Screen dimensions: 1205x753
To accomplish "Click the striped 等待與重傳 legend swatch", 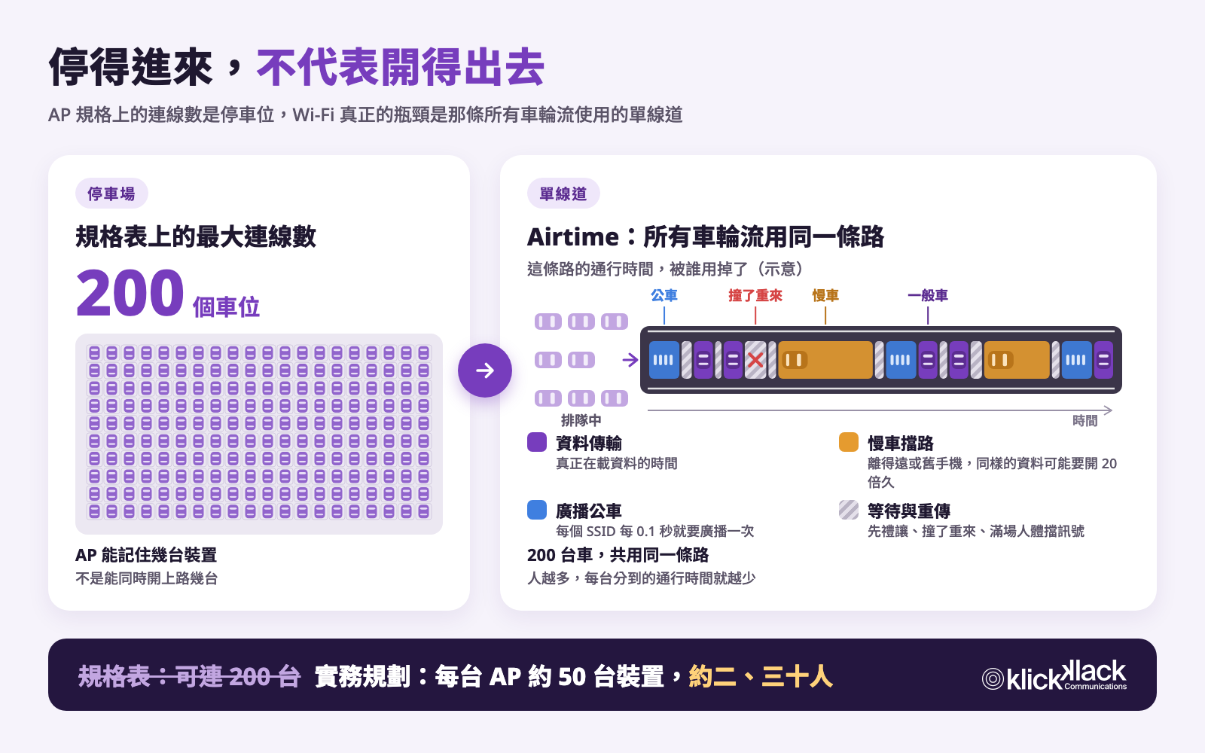I will (849, 510).
